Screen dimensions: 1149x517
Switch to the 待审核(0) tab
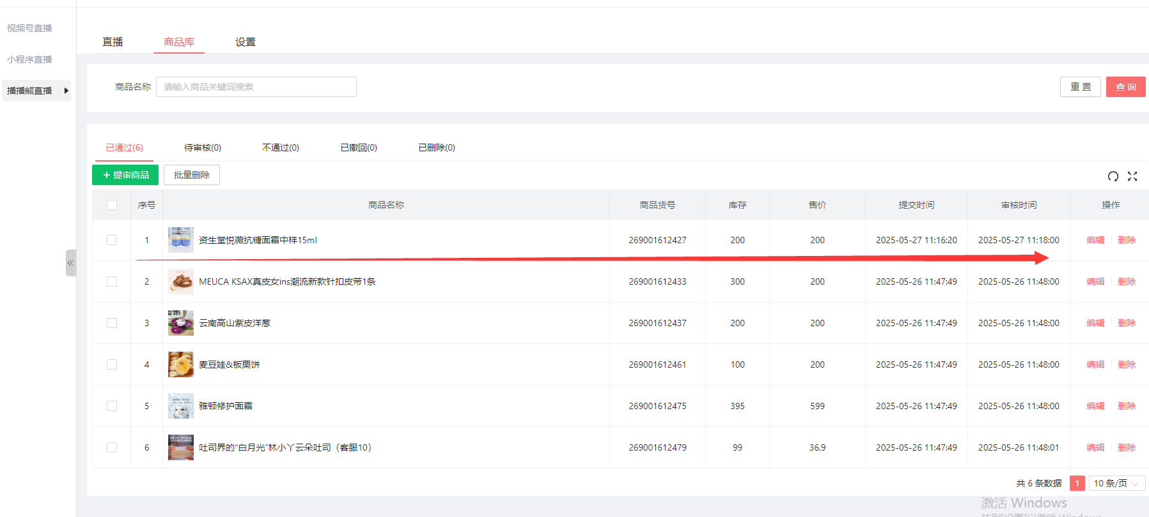coord(203,147)
